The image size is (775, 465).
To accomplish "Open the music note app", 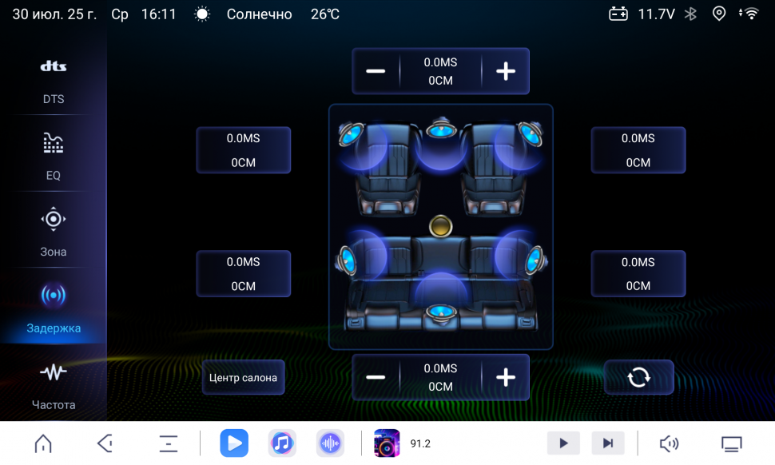I will click(282, 443).
